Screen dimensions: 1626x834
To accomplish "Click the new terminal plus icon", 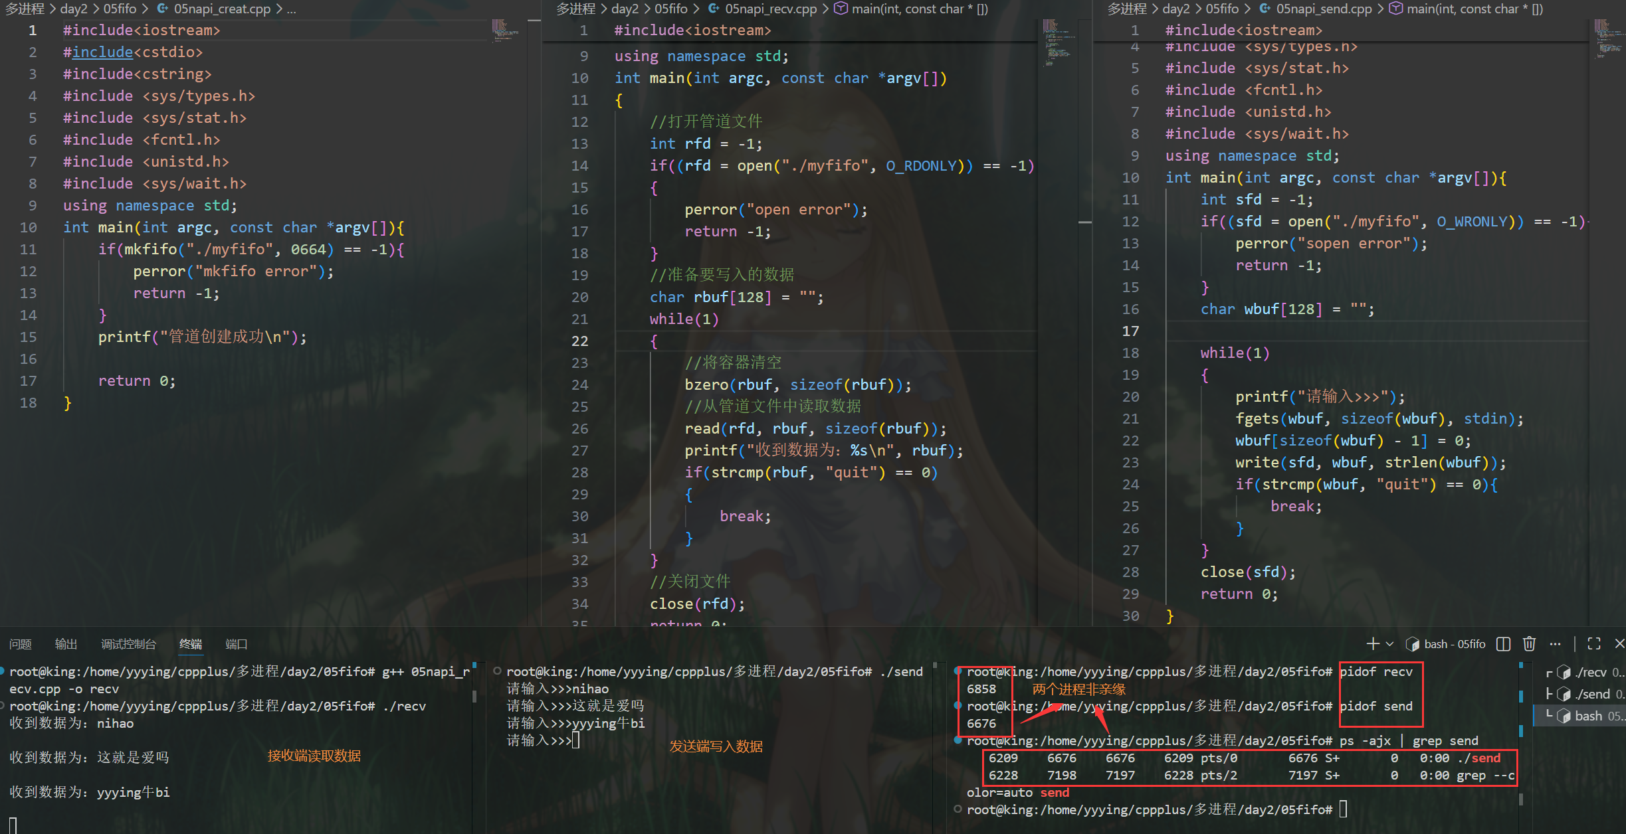I will coord(1373,643).
